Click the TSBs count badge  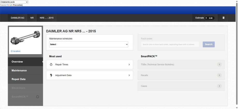[219, 64]
